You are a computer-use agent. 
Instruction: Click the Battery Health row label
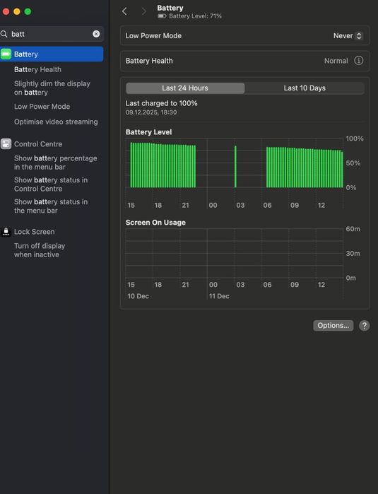coord(149,61)
